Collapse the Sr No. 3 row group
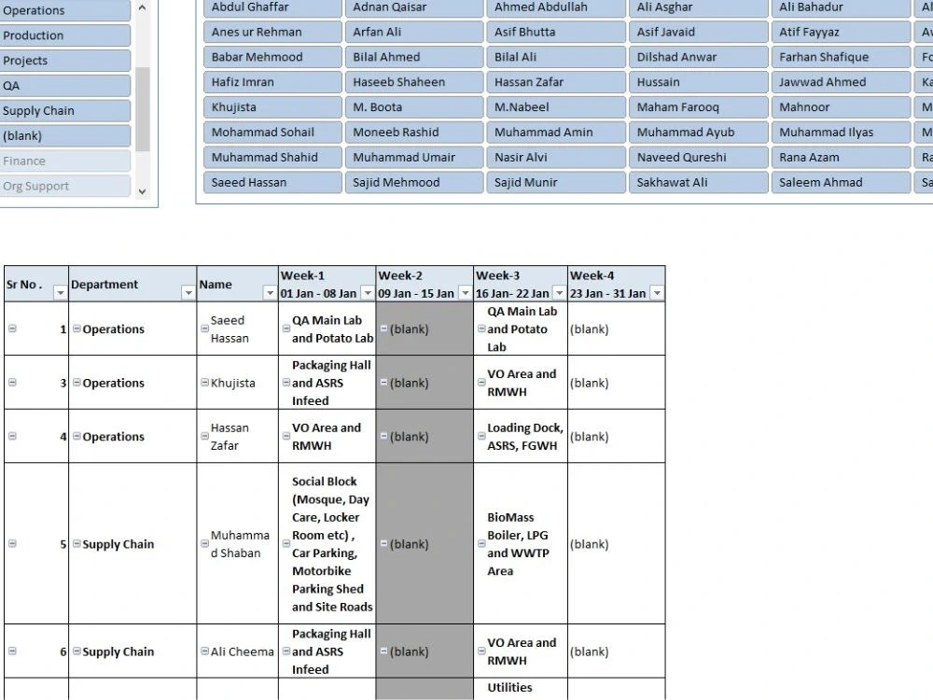The image size is (933, 700). point(12,382)
